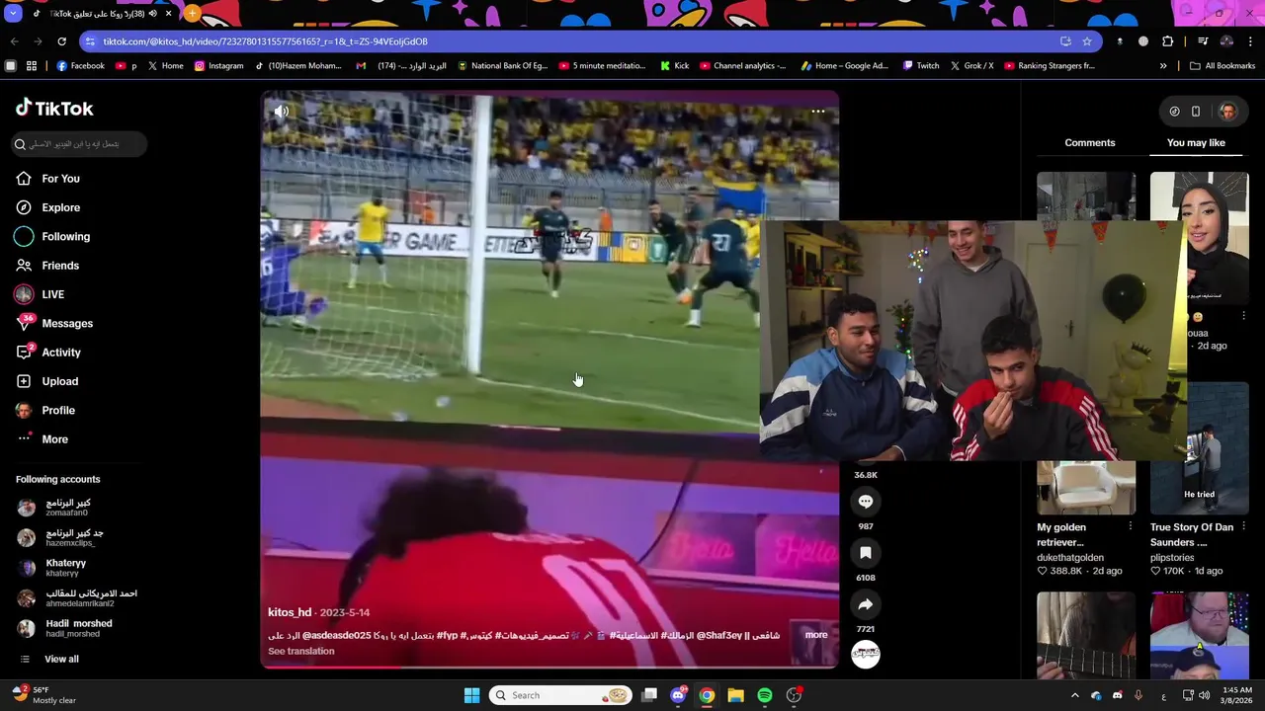The width and height of the screenshot is (1265, 711).
Task: Switch to the Comments tab
Action: (x=1090, y=143)
